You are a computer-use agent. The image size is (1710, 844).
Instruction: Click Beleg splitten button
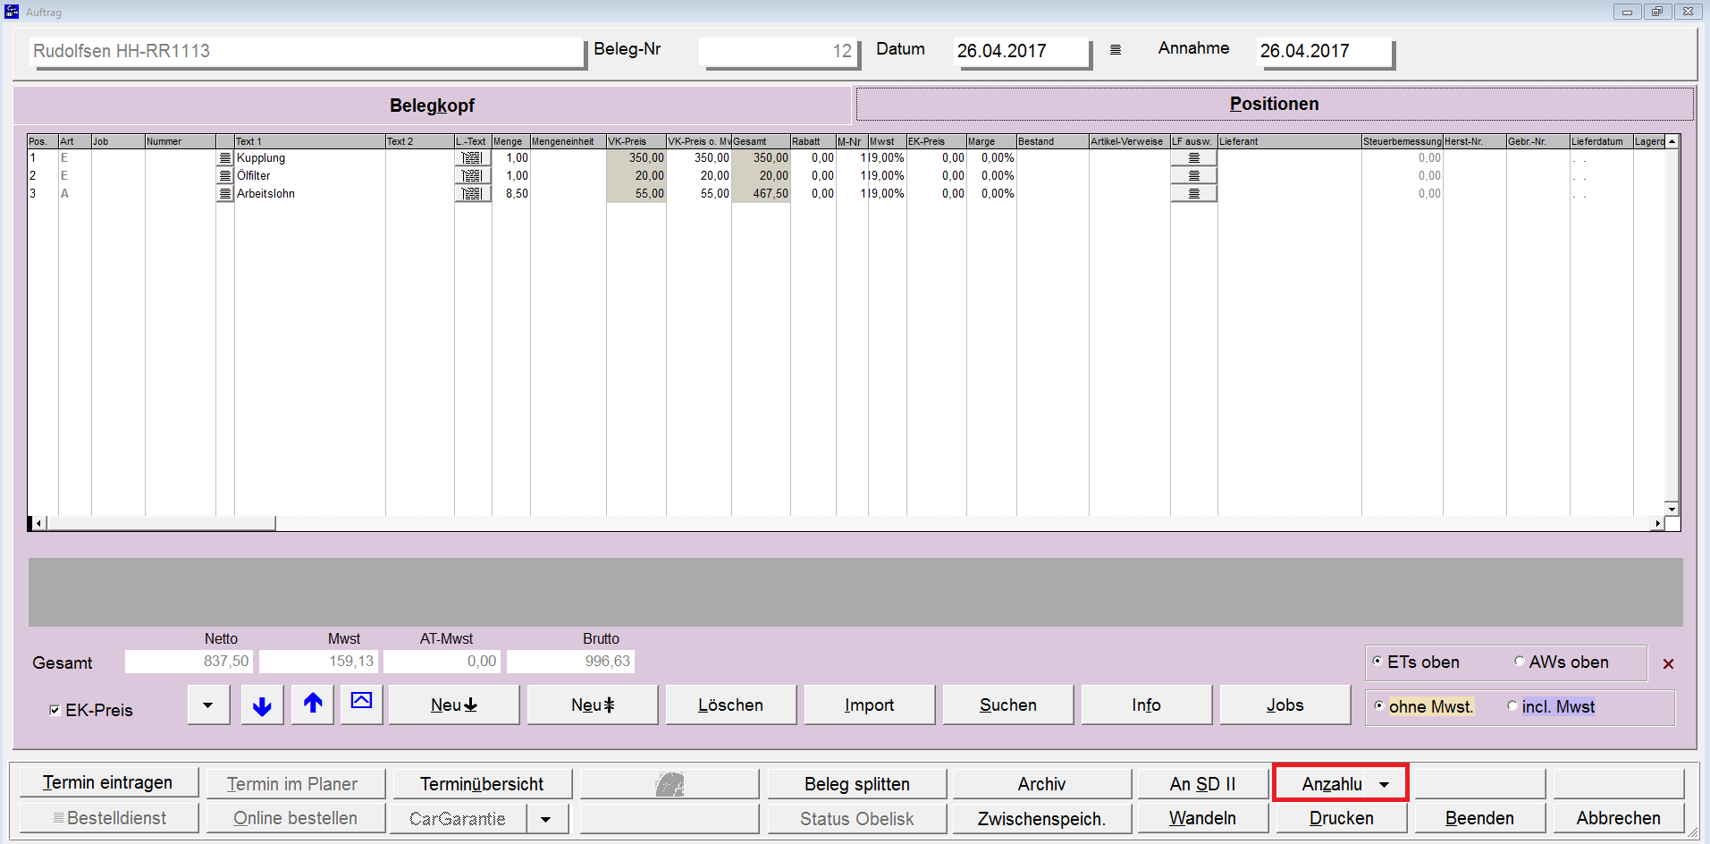pos(857,784)
